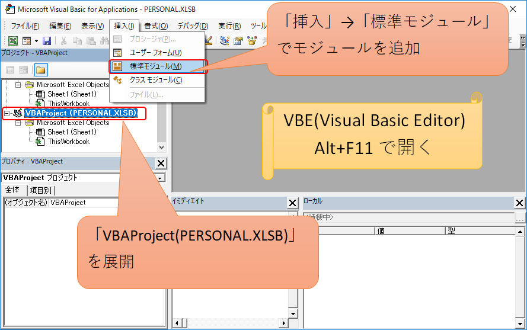Click the Cut scissors icon
Image resolution: width=527 pixels, height=330 pixels.
(63, 41)
